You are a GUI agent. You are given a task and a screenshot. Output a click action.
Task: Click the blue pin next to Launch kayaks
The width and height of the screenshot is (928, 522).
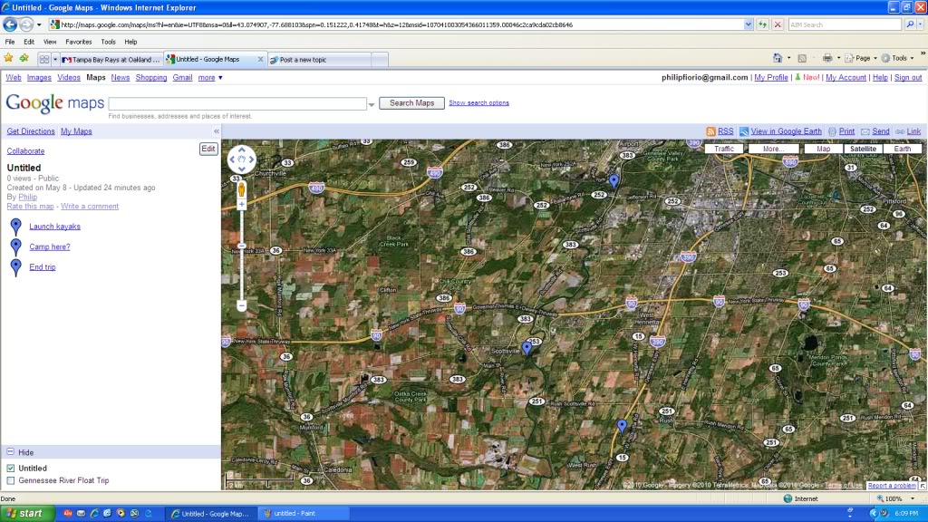point(15,227)
